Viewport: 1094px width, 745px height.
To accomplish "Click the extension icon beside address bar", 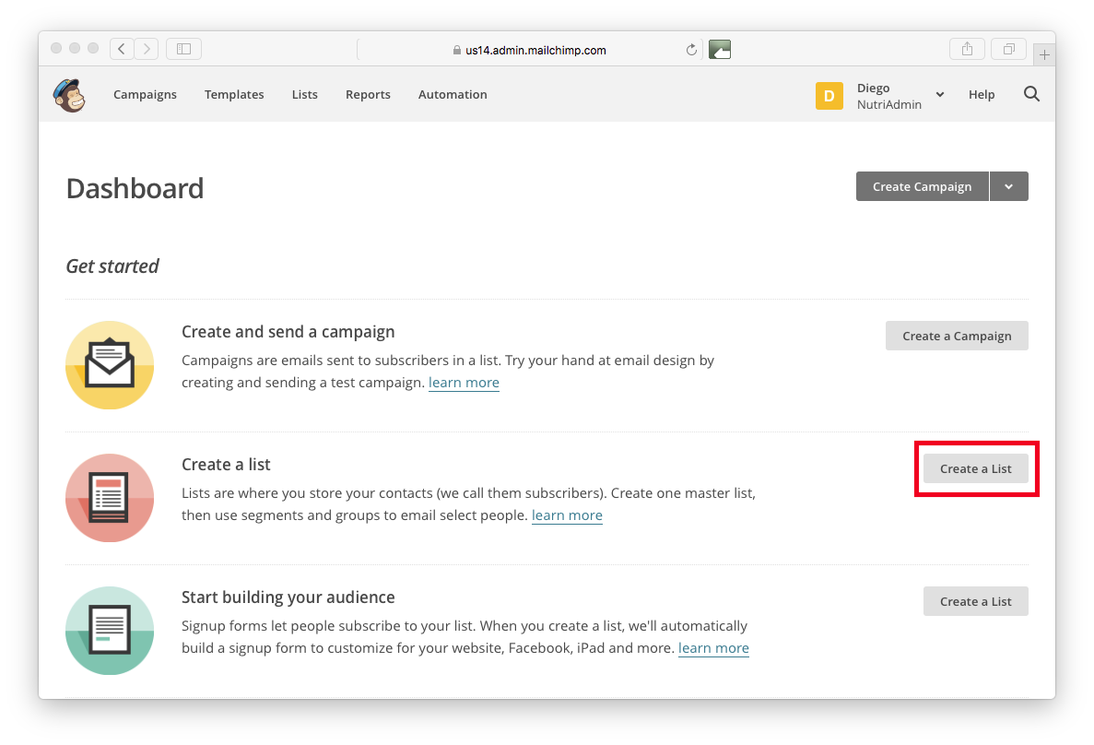I will coord(719,50).
